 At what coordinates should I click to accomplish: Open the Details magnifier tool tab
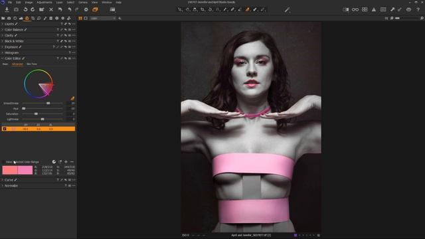[x=39, y=18]
